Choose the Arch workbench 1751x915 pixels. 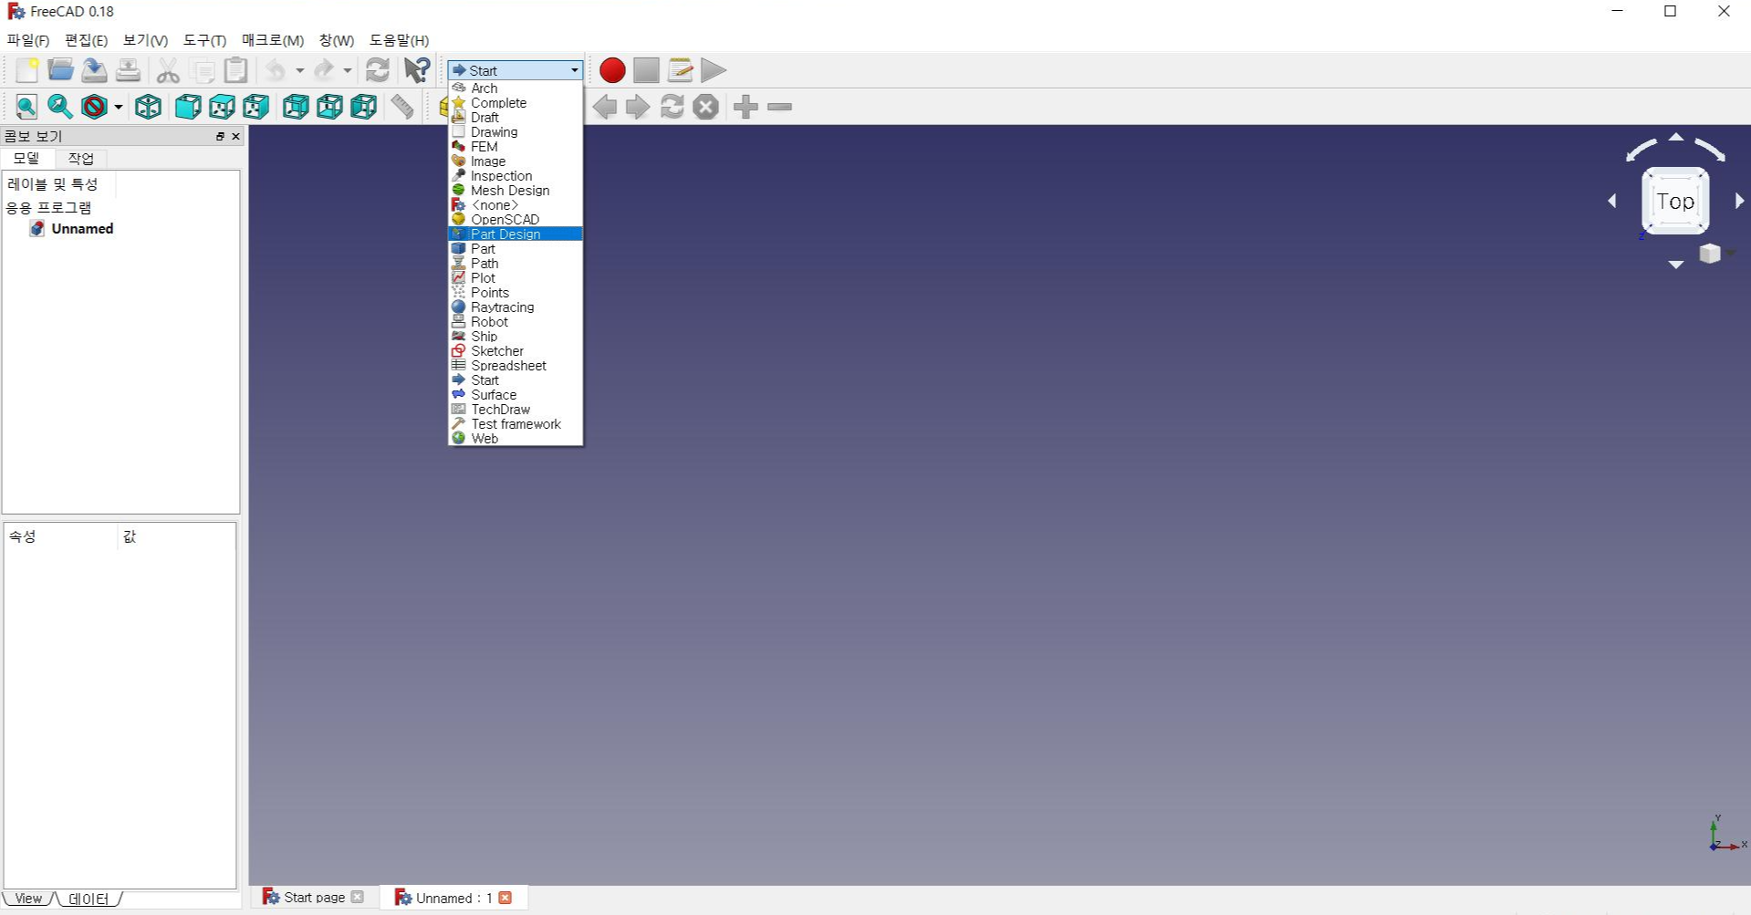(516, 88)
